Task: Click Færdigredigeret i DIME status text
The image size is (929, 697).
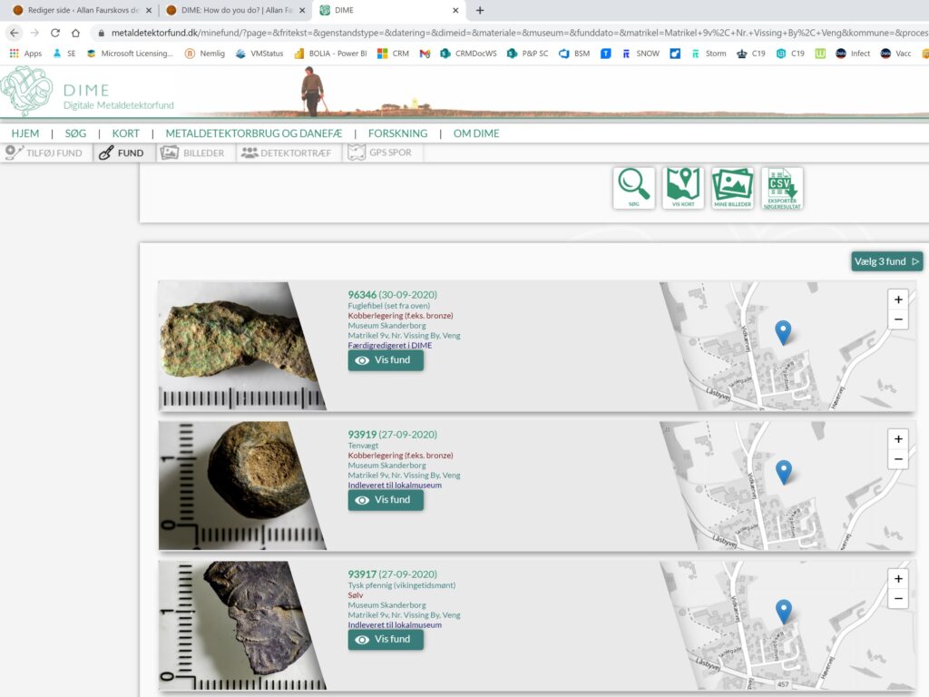Action: coord(390,345)
